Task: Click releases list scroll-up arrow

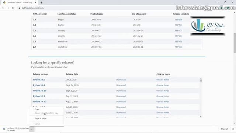Action: coord(201,78)
